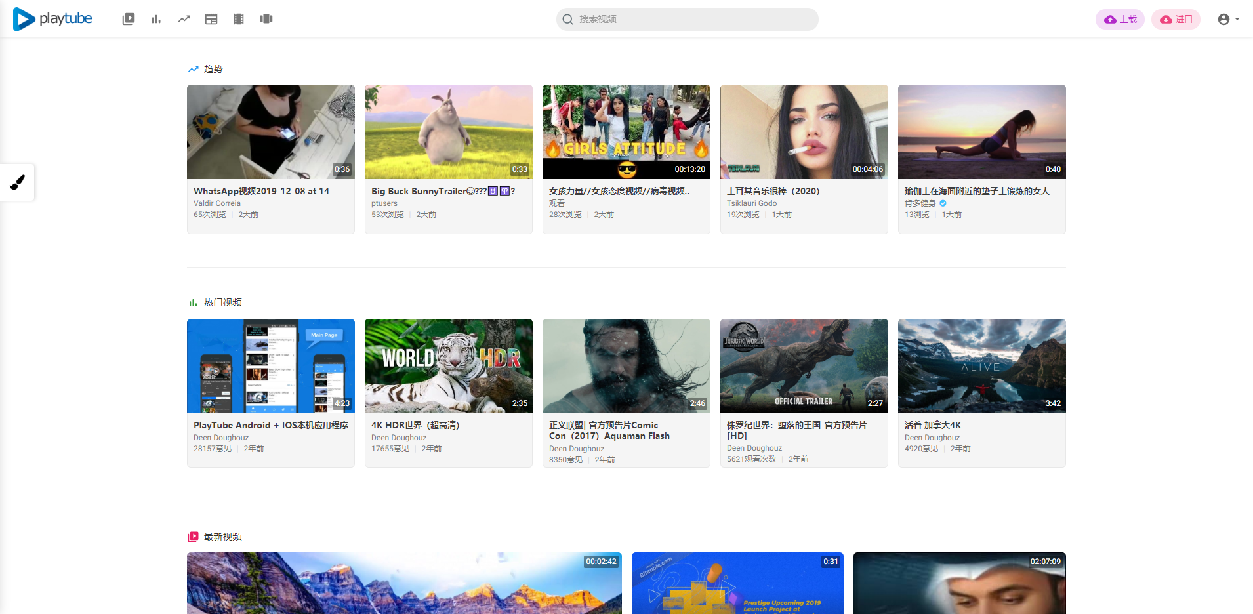Visit the channel 'Deen Doughouz'
The height and width of the screenshot is (614, 1253).
coord(399,438)
